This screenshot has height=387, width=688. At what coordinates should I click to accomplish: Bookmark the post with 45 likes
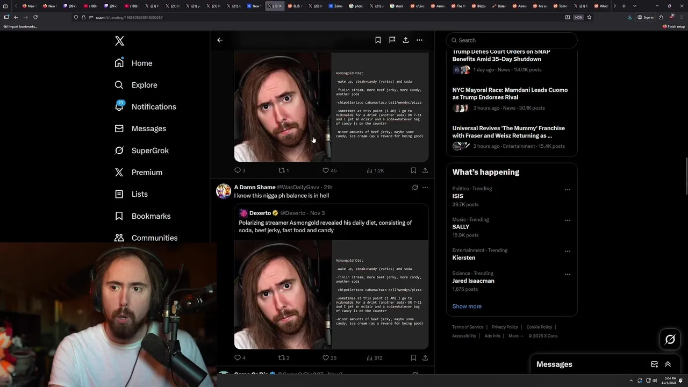pos(413,170)
